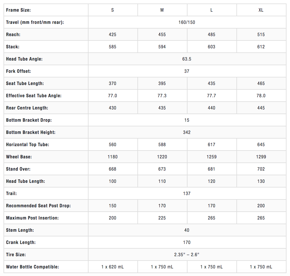The height and width of the screenshot is (276, 290).
Task: Click the Seat Tube Length value 395
Action: (x=162, y=84)
